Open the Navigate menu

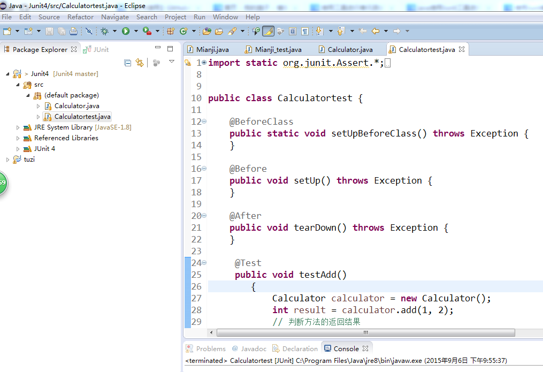pyautogui.click(x=115, y=17)
